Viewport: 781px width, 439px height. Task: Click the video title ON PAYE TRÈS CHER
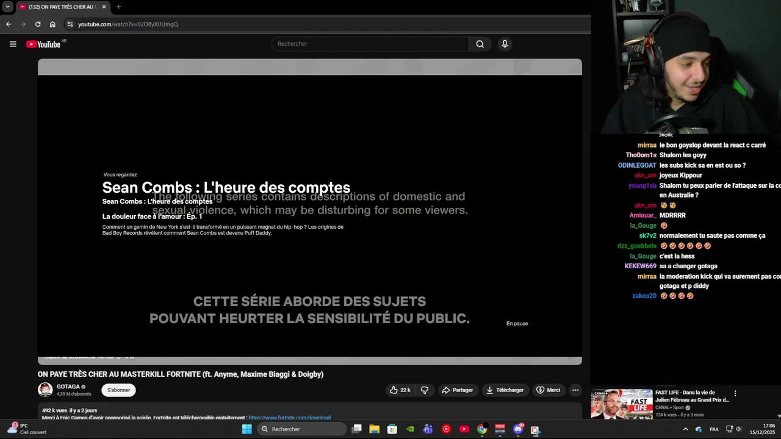pyautogui.click(x=181, y=374)
